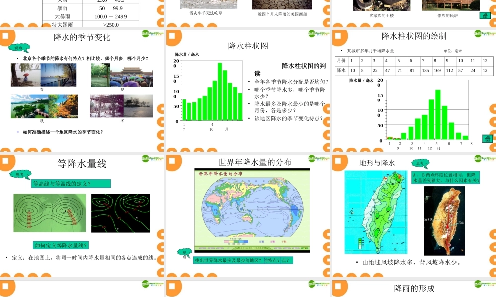This screenshot has width=496, height=297.
Task: Click the 思考 cloud callout on 等降水量线 slide
Action: (x=20, y=174)
